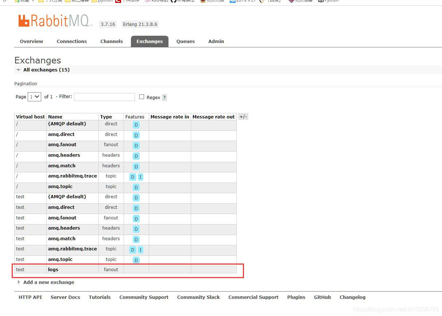Expand the Add a new exchange section
Screen dimensions: 442x316
(x=46, y=282)
